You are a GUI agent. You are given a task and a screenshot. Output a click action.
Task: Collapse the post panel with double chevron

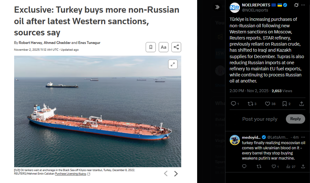tap(217, 7)
